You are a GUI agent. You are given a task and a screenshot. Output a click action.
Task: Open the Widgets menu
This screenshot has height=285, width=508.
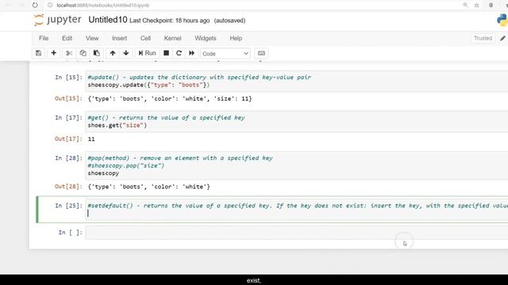pyautogui.click(x=206, y=38)
